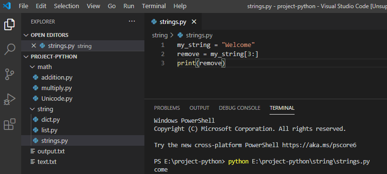Image resolution: width=387 pixels, height=174 pixels.
Task: Open the Selection menu
Action: (66, 6)
